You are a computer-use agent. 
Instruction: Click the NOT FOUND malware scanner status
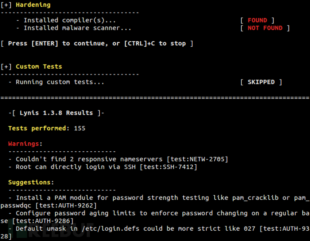[265, 28]
